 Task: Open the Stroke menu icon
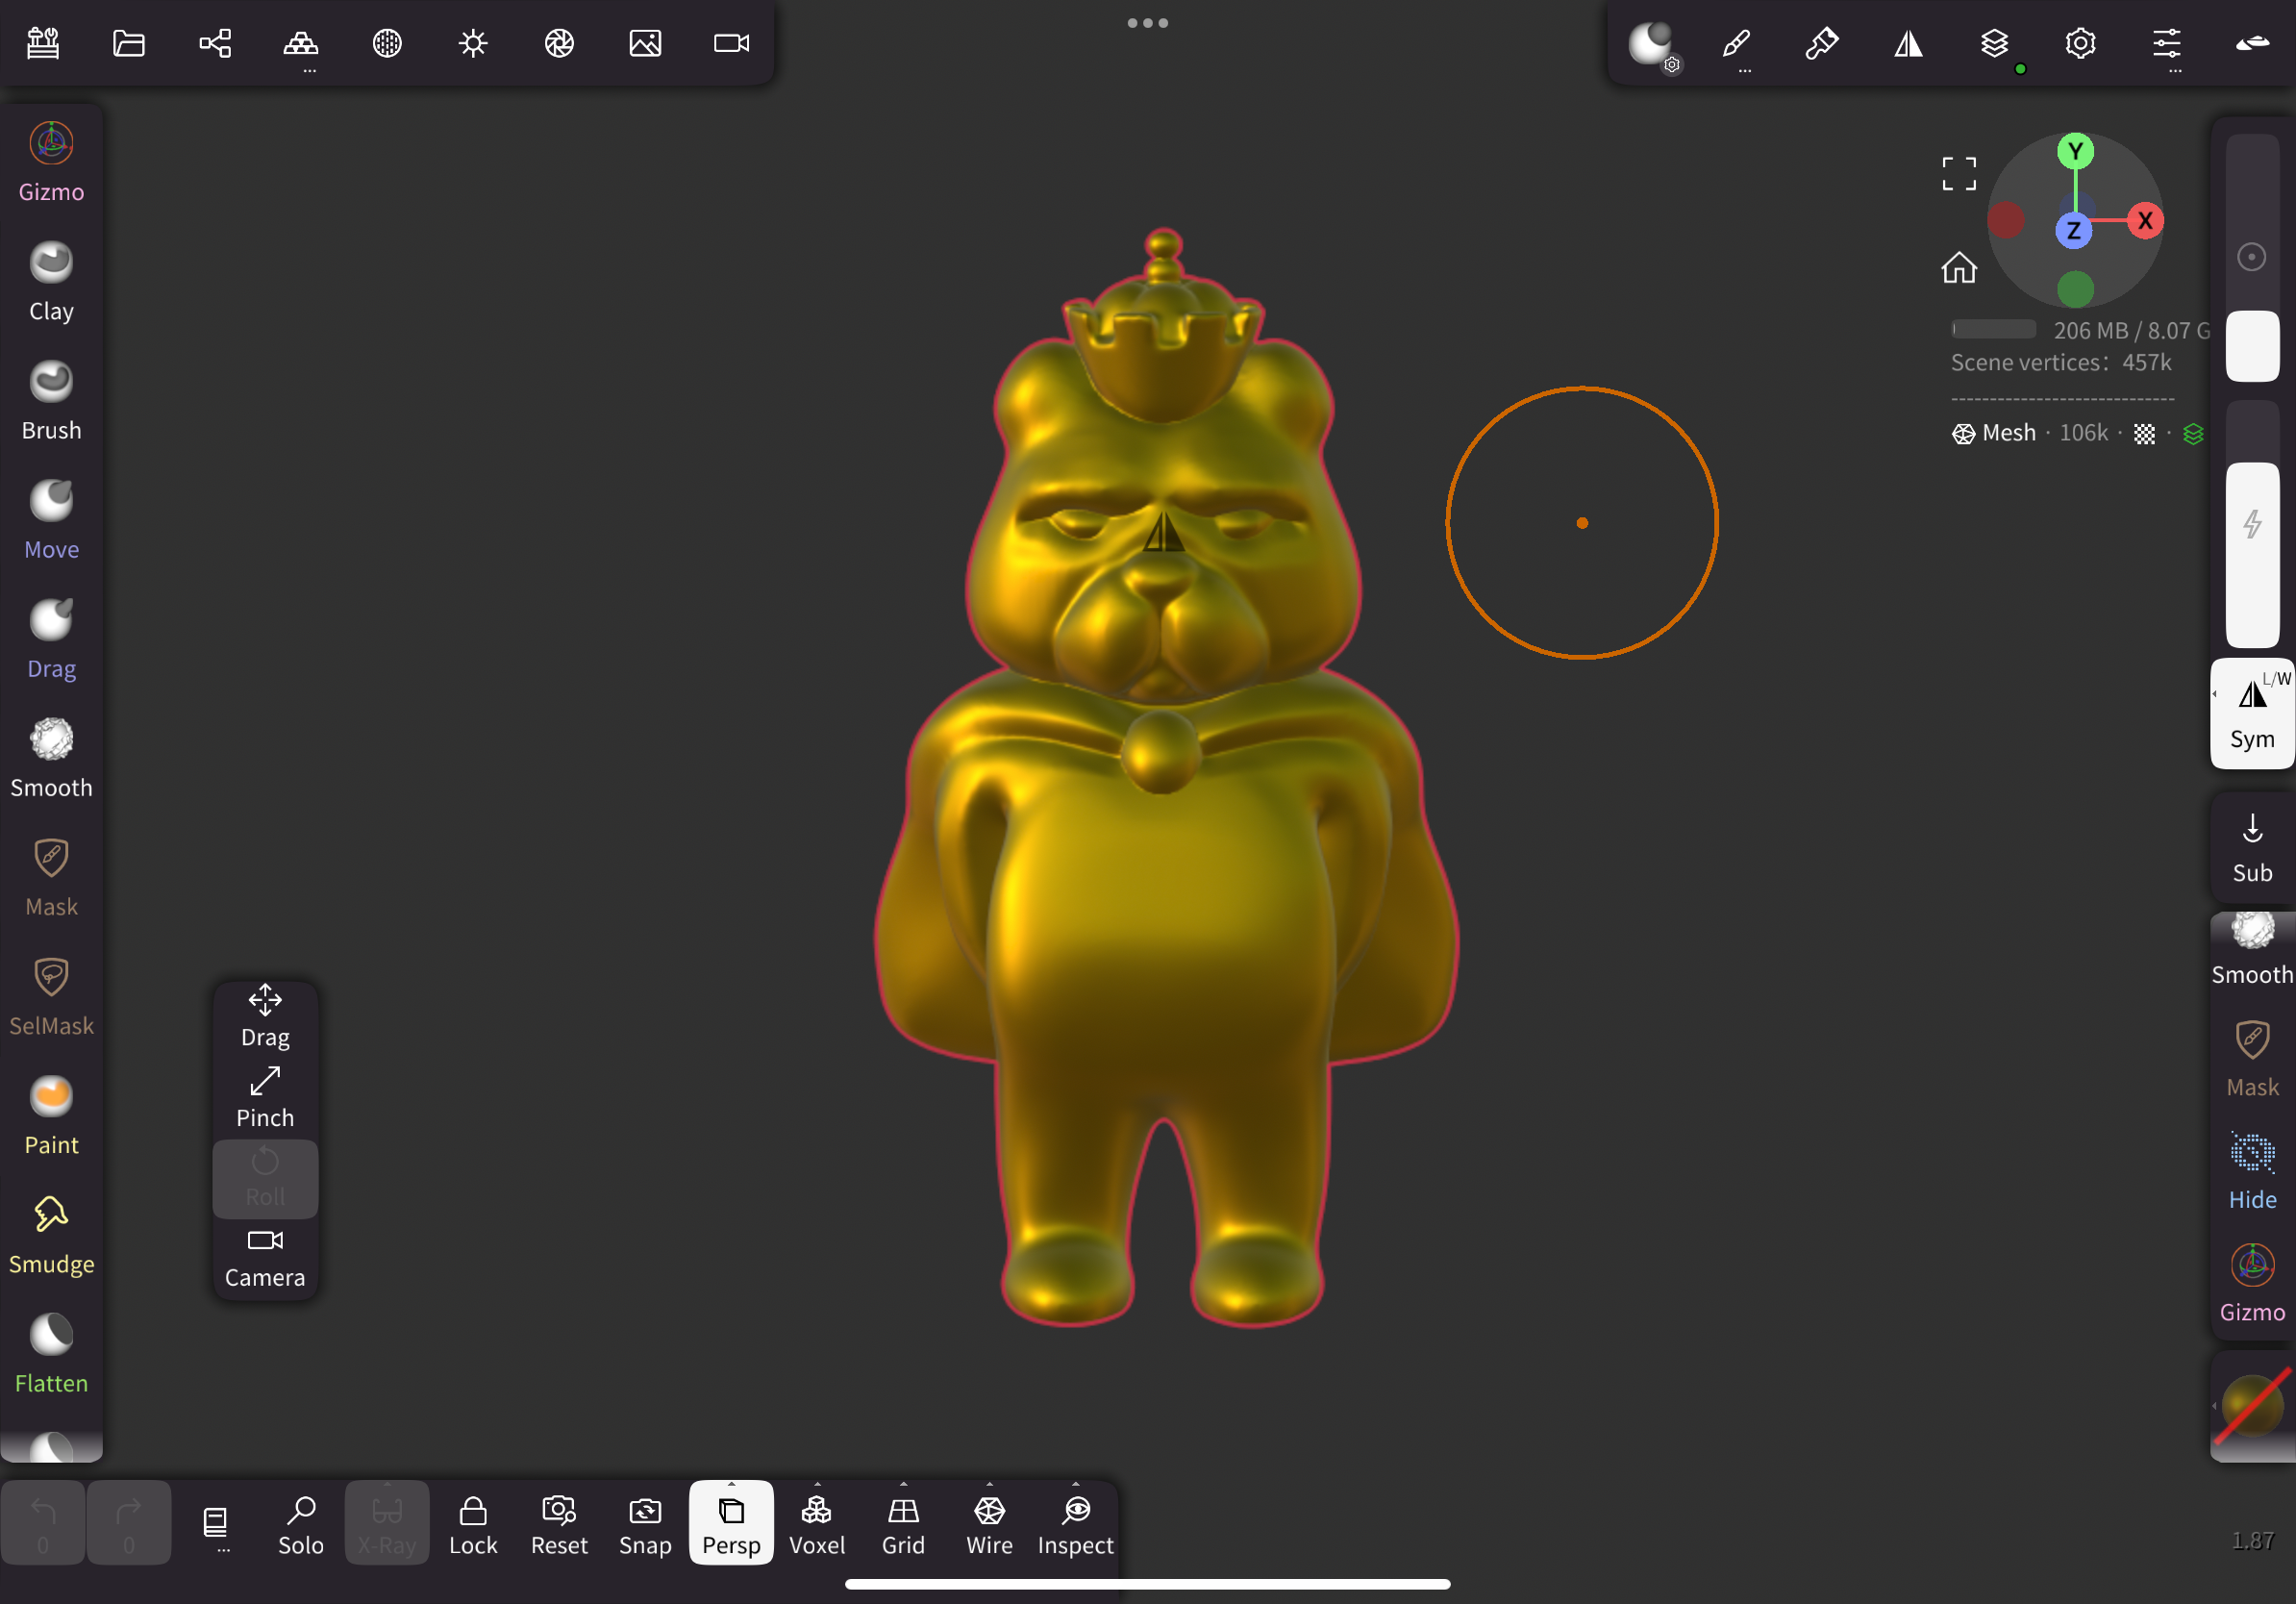pos(1822,43)
